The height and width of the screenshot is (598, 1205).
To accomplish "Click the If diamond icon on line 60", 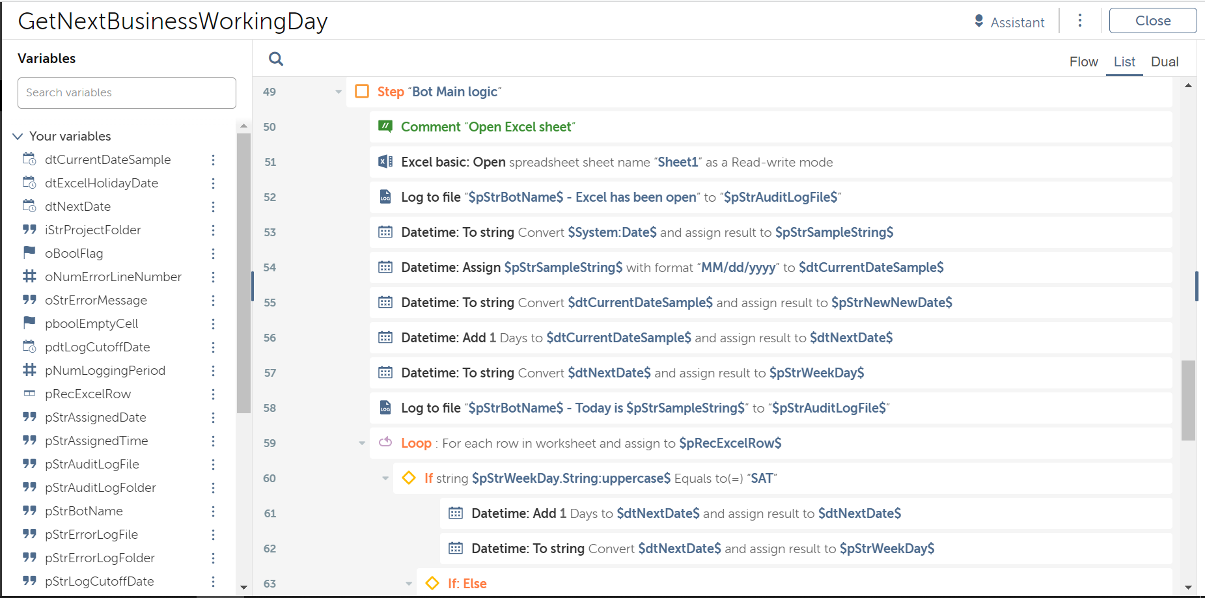I will (409, 478).
